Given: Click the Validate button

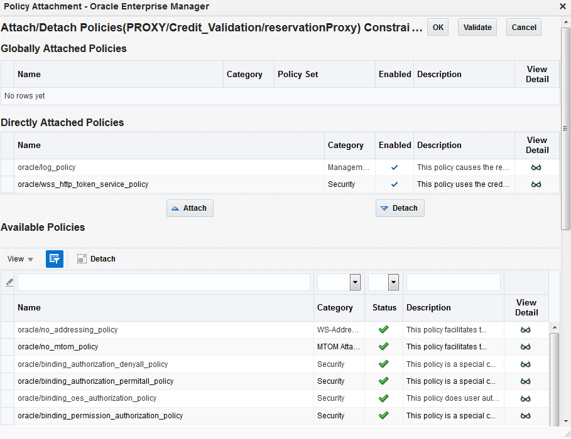Looking at the screenshot, I should click(x=477, y=27).
